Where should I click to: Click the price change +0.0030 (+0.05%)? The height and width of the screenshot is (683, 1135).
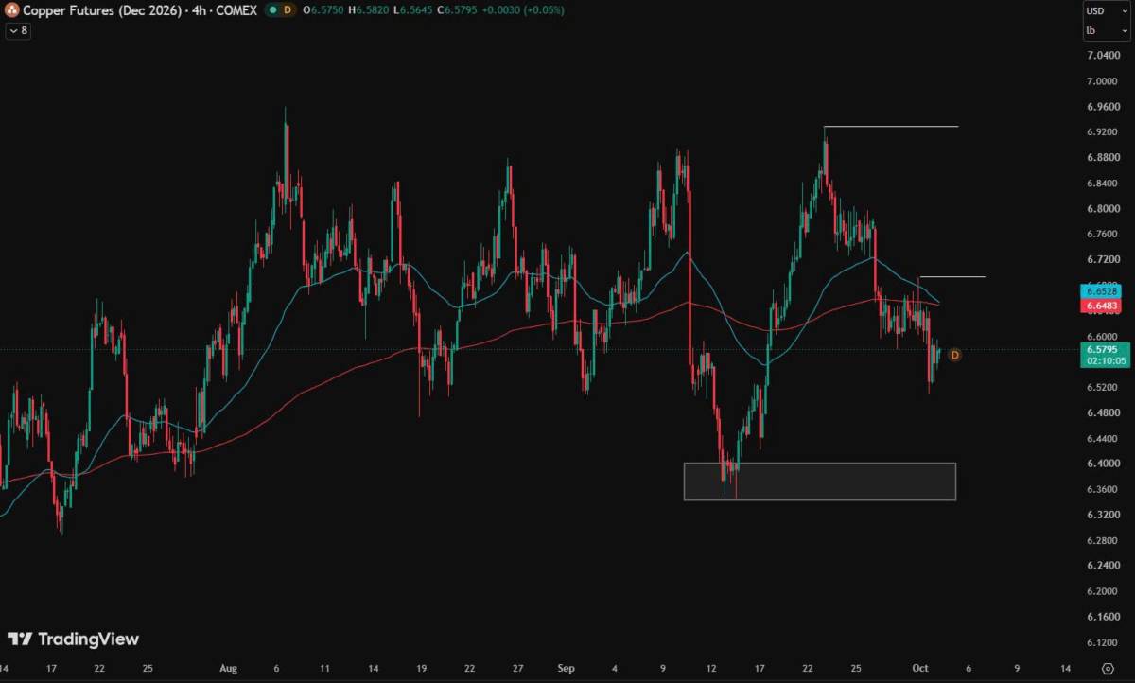(525, 10)
